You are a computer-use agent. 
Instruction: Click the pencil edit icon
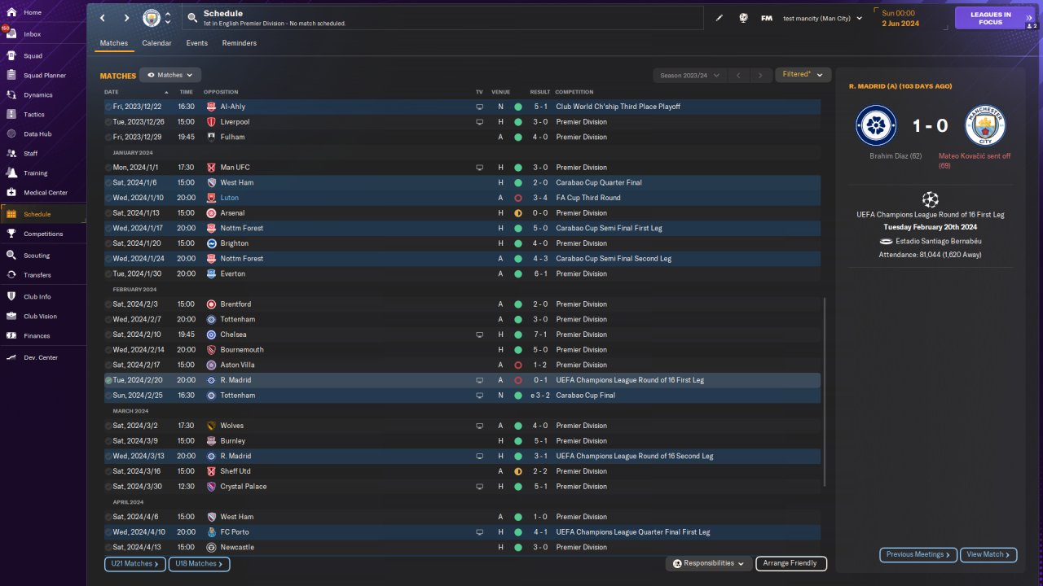pos(720,18)
